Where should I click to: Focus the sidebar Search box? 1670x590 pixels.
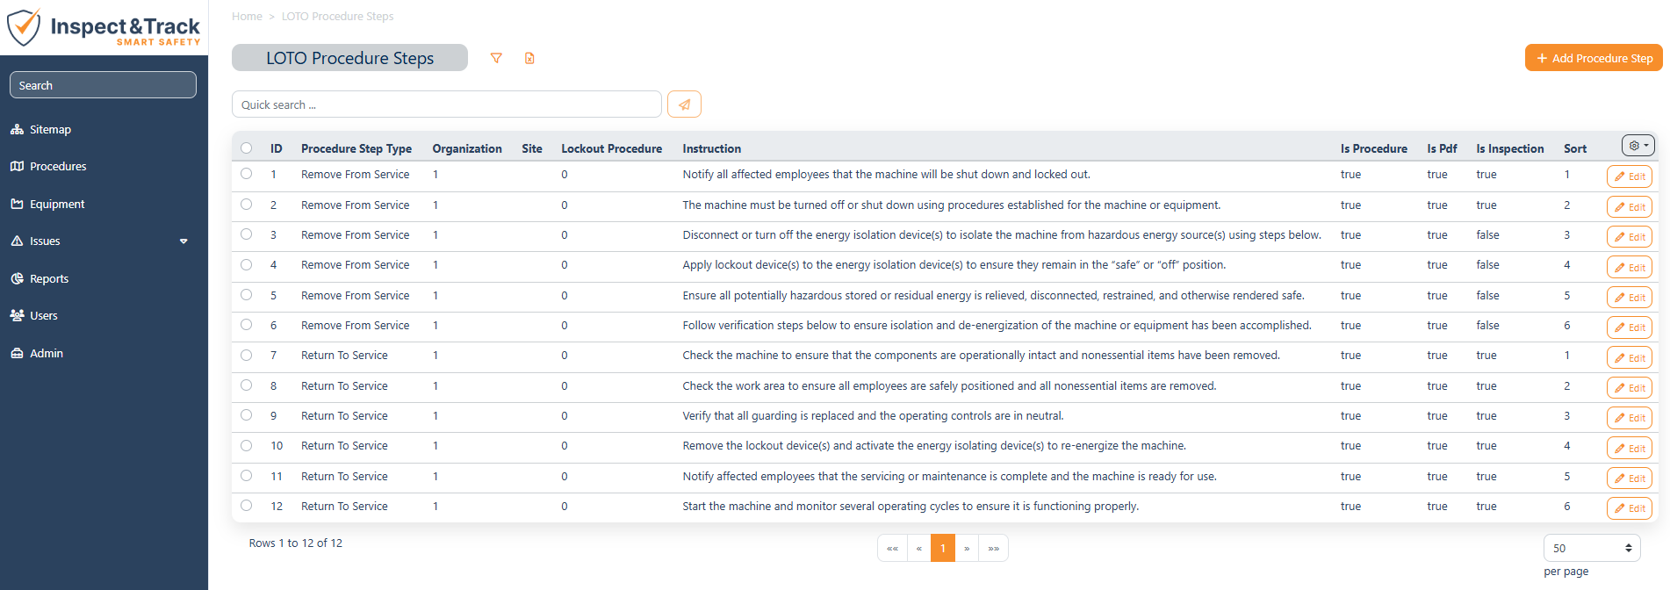pyautogui.click(x=103, y=85)
